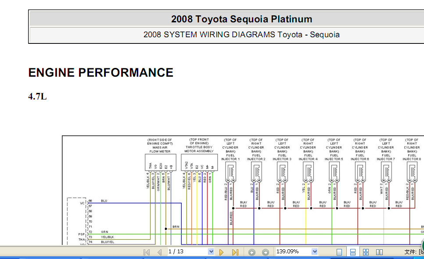
Task: Jump to the last page
Action: (235, 252)
